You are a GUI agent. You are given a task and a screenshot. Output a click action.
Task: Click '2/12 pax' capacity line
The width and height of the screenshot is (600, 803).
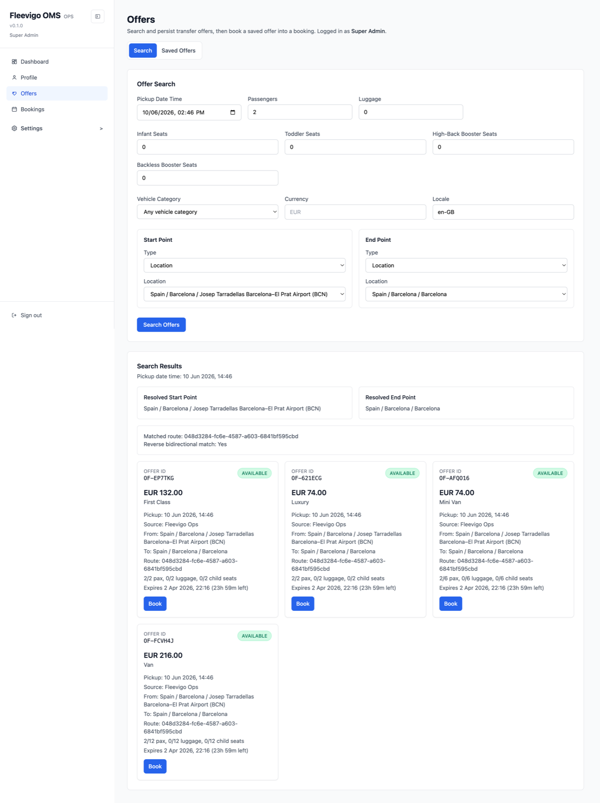pos(194,741)
